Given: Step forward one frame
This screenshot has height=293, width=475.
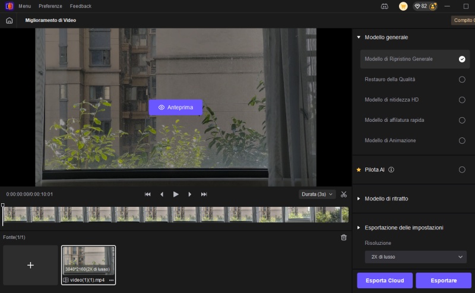Looking at the screenshot, I should point(189,194).
